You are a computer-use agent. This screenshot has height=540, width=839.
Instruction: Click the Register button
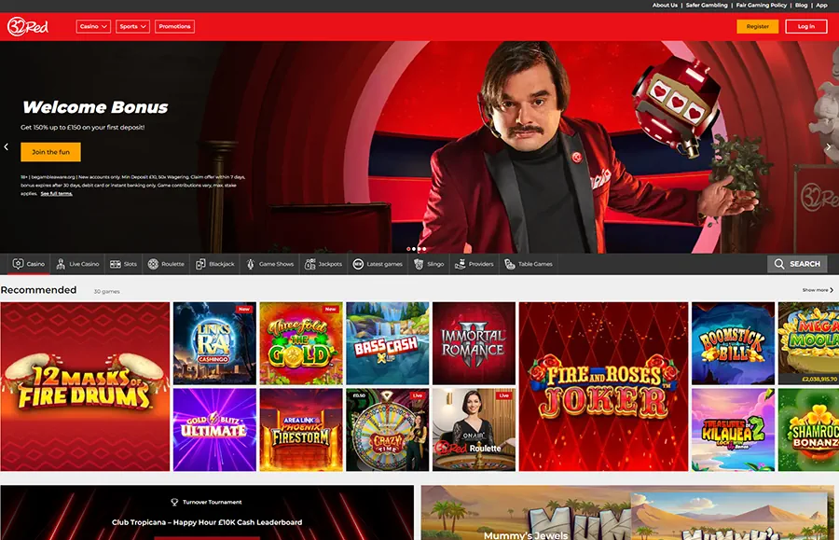(x=757, y=26)
